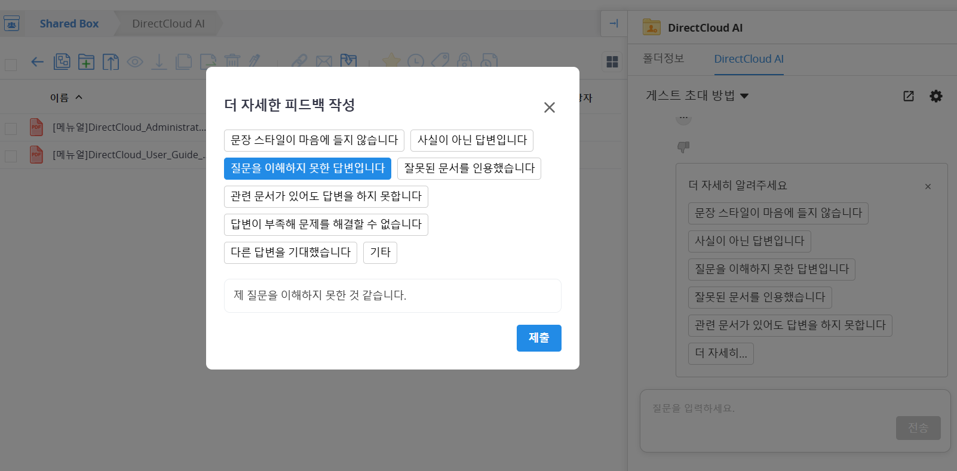Collapse the right side panel
This screenshot has height=471, width=957.
click(614, 24)
